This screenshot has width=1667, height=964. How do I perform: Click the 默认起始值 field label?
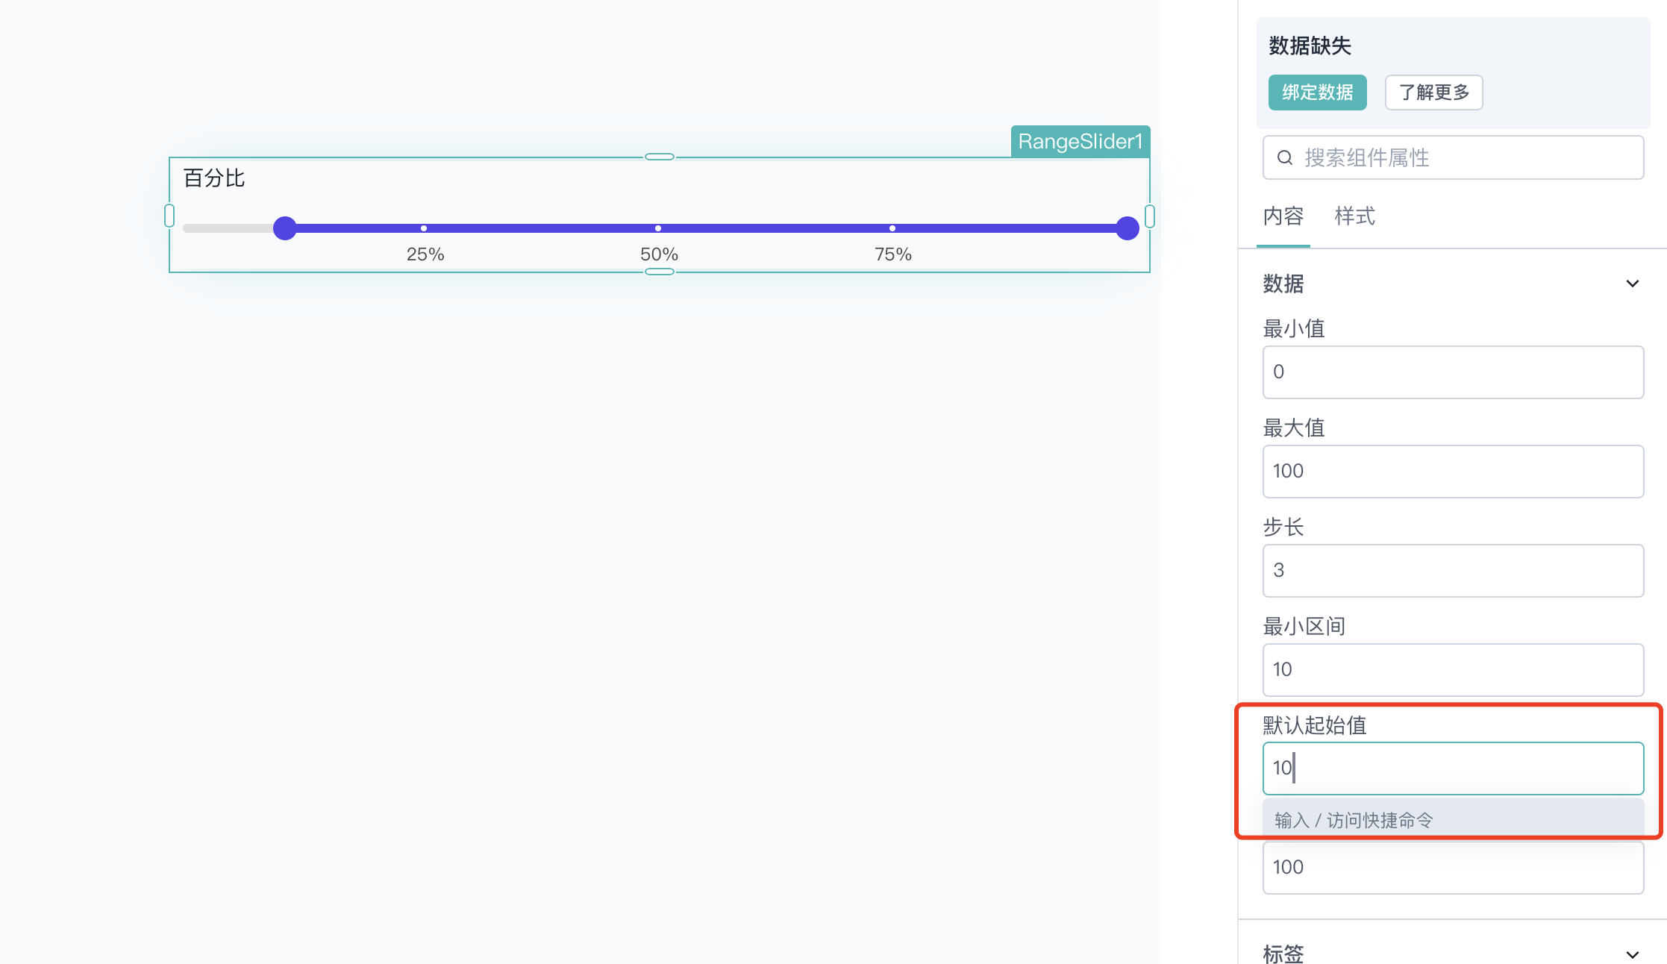(1315, 725)
